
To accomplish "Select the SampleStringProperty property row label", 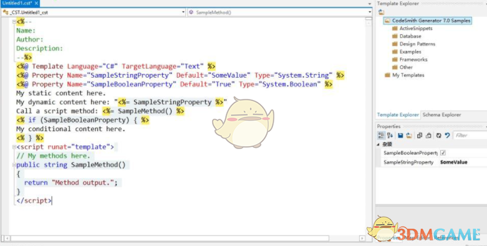I will pos(408,162).
